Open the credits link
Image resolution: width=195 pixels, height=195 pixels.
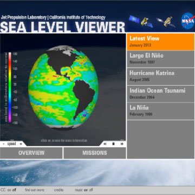(x=58, y=190)
